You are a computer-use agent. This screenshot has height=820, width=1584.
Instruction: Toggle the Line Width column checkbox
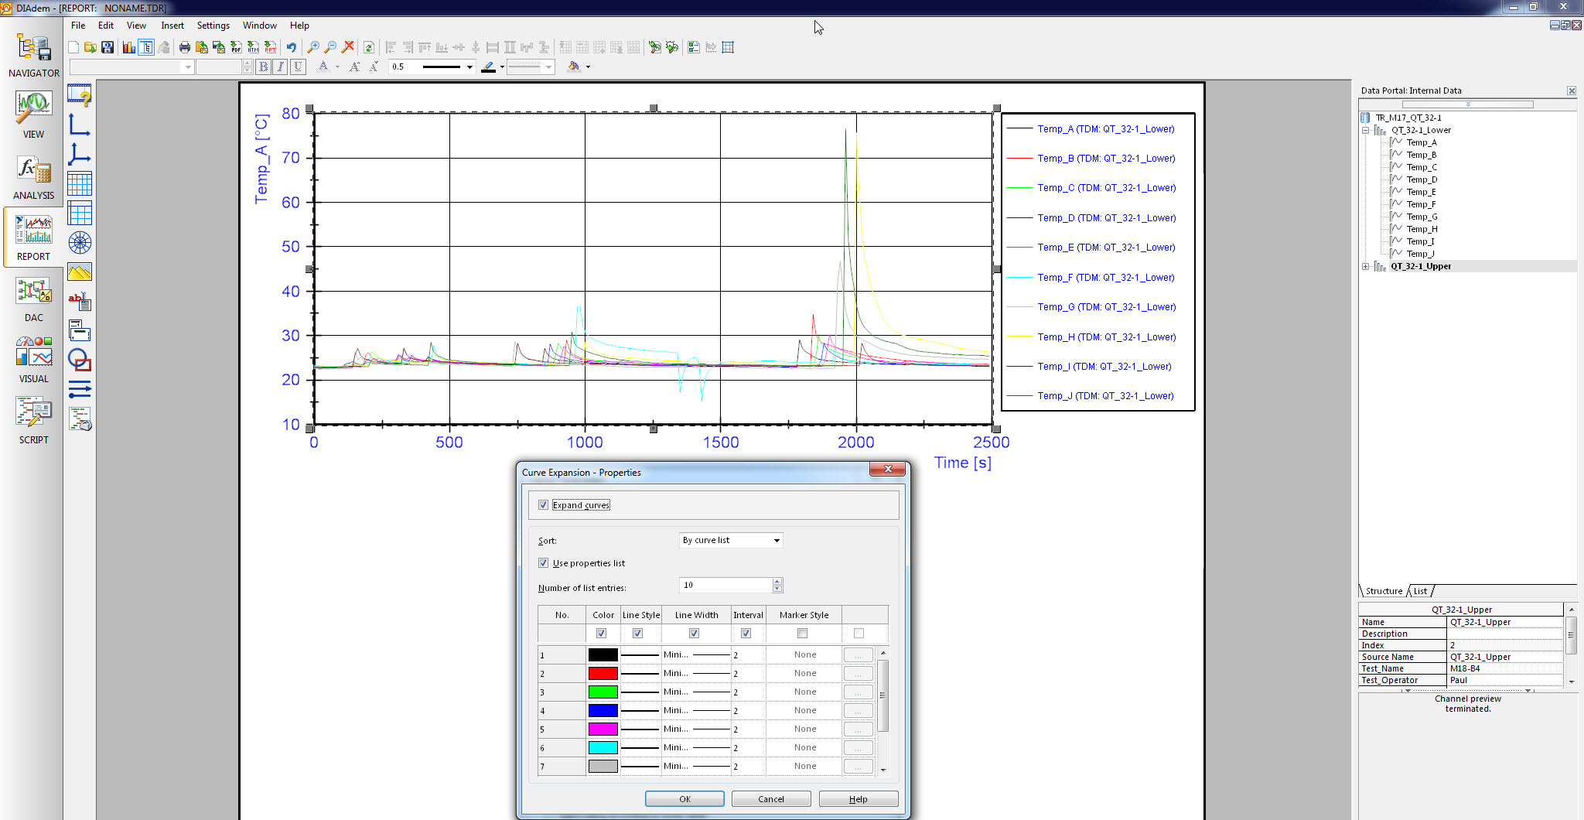coord(695,634)
